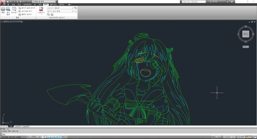The width and height of the screenshot is (257, 139).
Task: Switch to the 삽입 ribbon tab
Action: pyautogui.click(x=13, y=5)
